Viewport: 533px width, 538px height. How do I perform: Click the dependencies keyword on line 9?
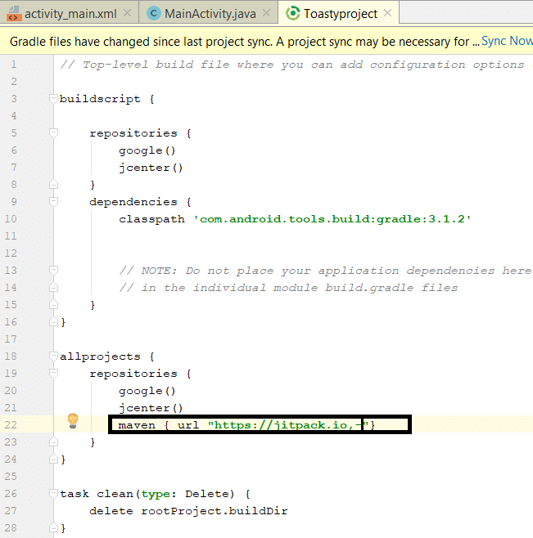(x=133, y=202)
